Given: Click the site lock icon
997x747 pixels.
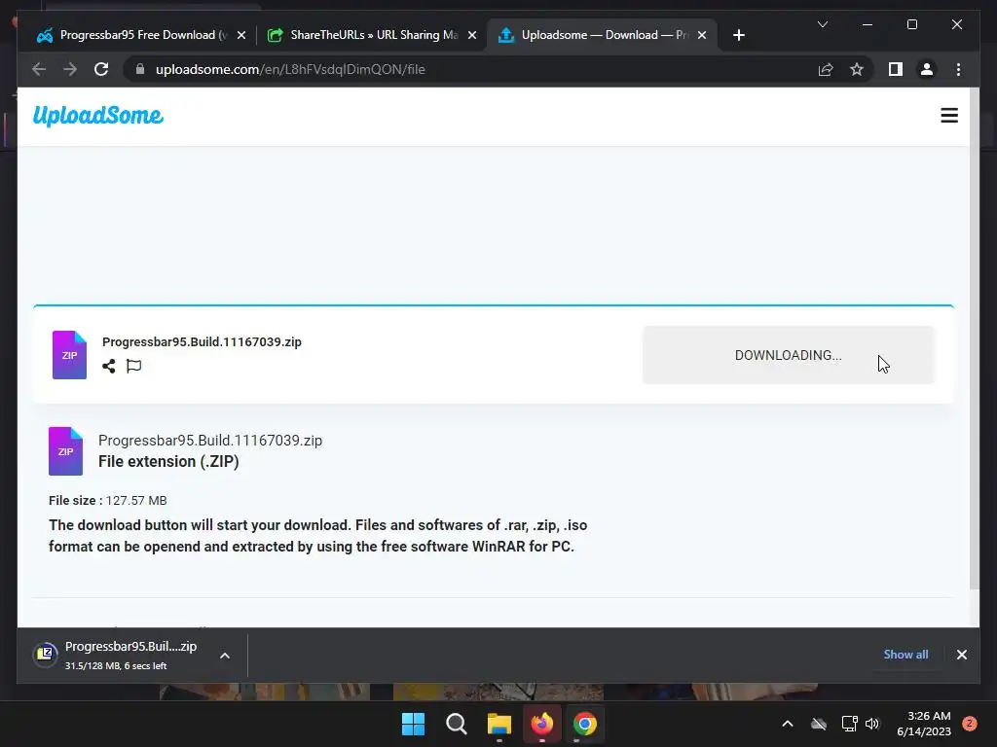Looking at the screenshot, I should point(140,69).
